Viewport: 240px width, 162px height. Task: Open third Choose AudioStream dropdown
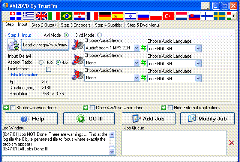pyautogui.click(x=112, y=78)
